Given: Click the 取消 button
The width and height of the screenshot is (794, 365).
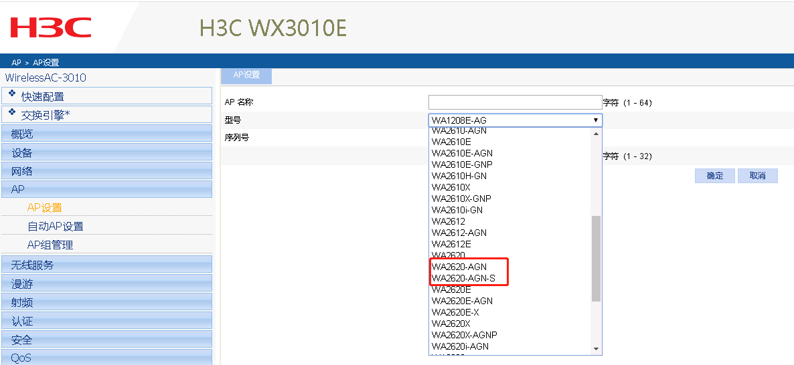Looking at the screenshot, I should (x=758, y=176).
